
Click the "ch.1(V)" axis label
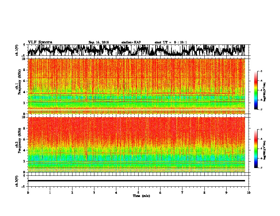17,50
